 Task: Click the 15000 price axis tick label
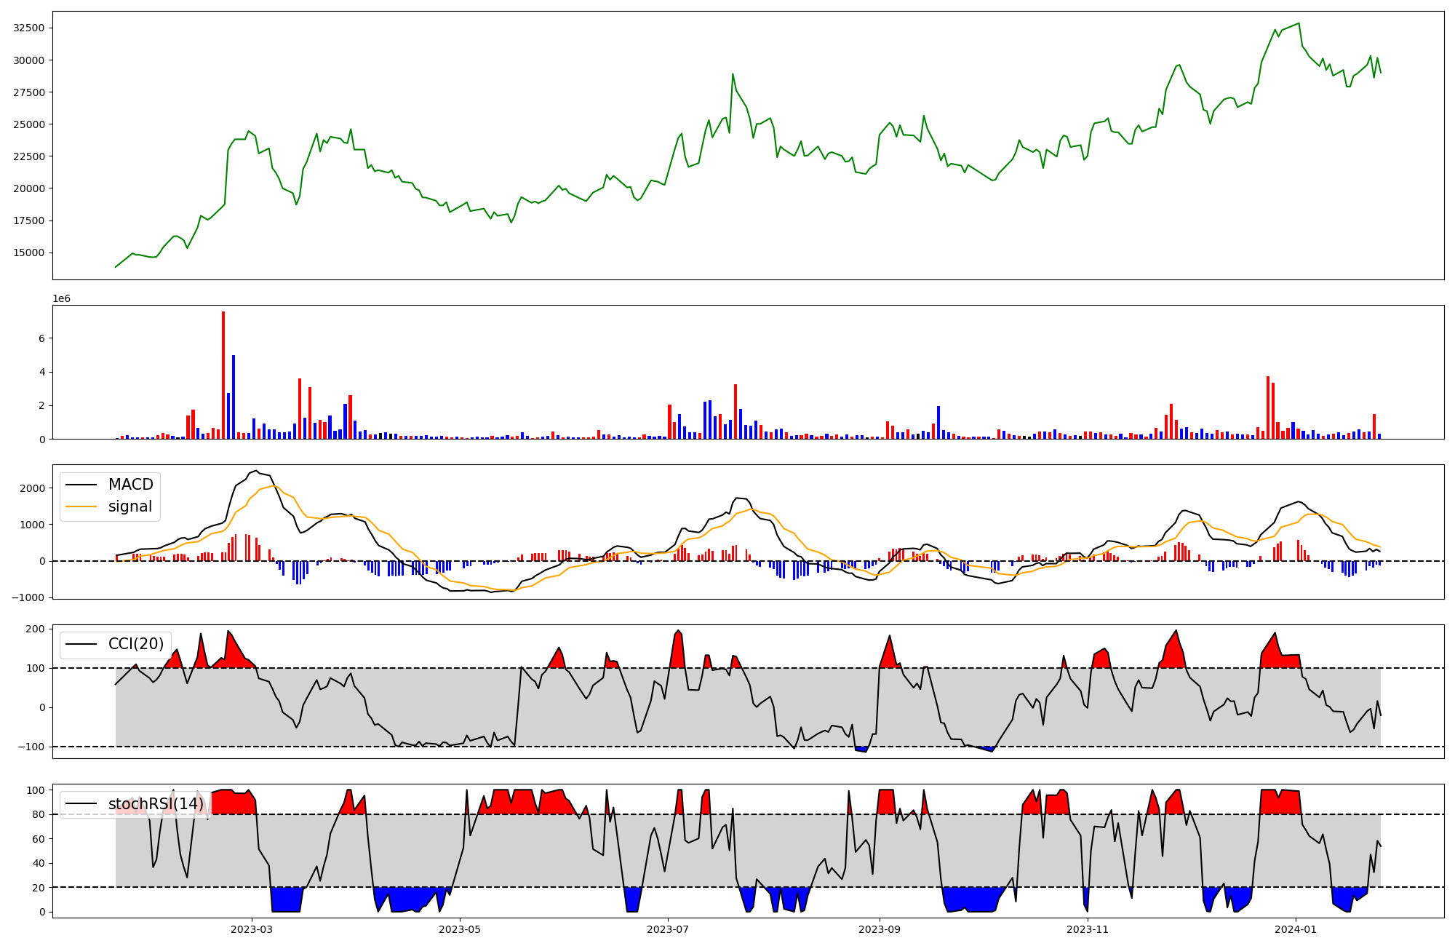click(29, 253)
